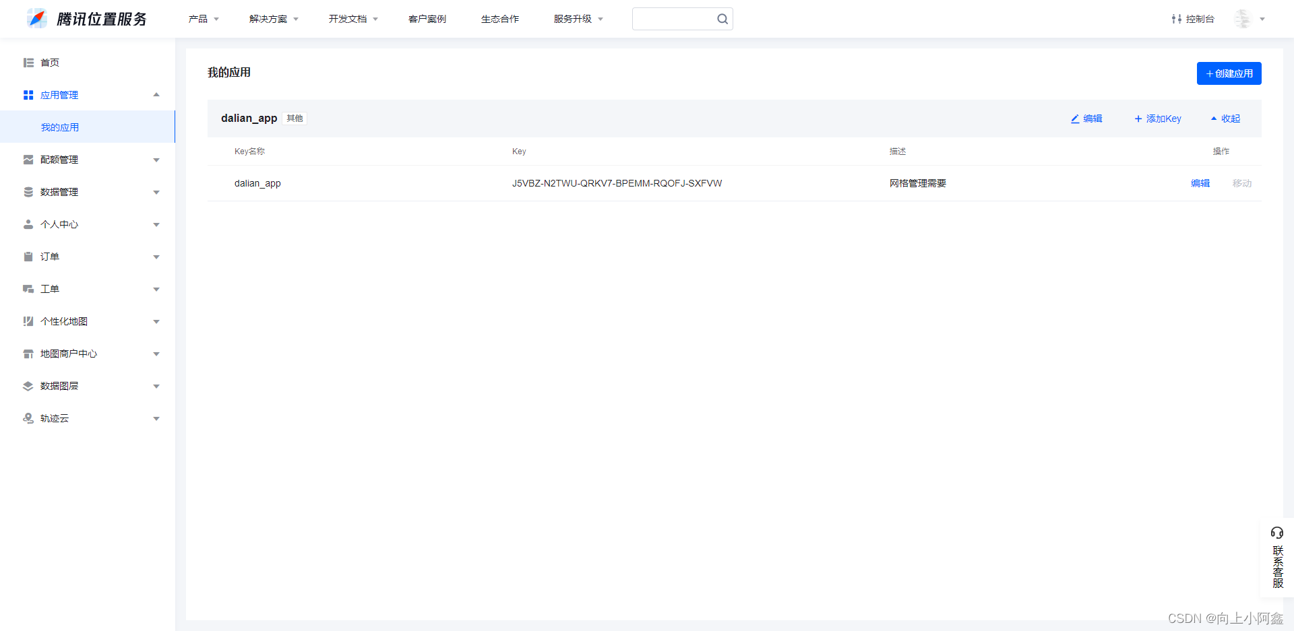Expand the 数据图层 section arrow
Viewport: 1294px width, 631px height.
156,386
